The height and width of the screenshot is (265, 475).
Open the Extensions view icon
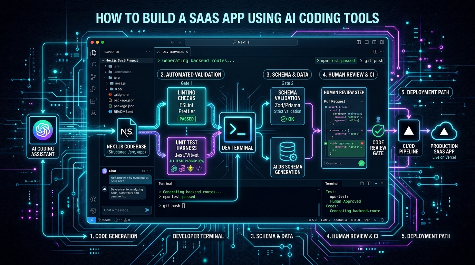click(93, 101)
